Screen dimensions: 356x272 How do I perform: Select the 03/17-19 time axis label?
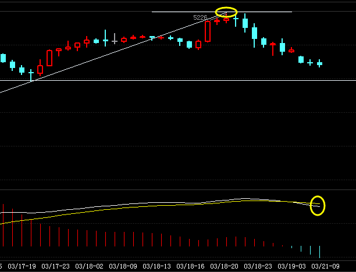coord(23,266)
